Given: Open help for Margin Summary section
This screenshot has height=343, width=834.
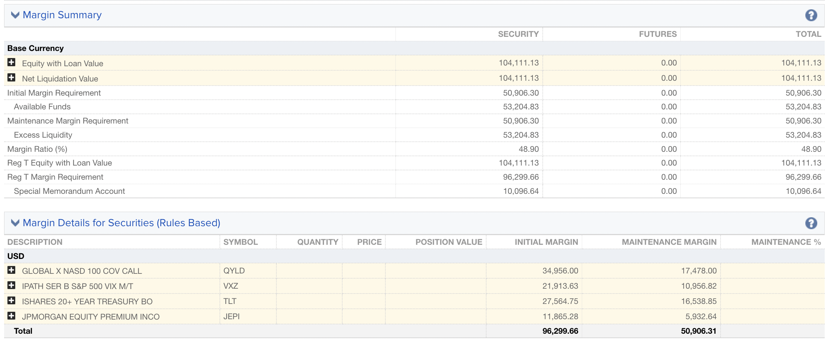Looking at the screenshot, I should (811, 15).
